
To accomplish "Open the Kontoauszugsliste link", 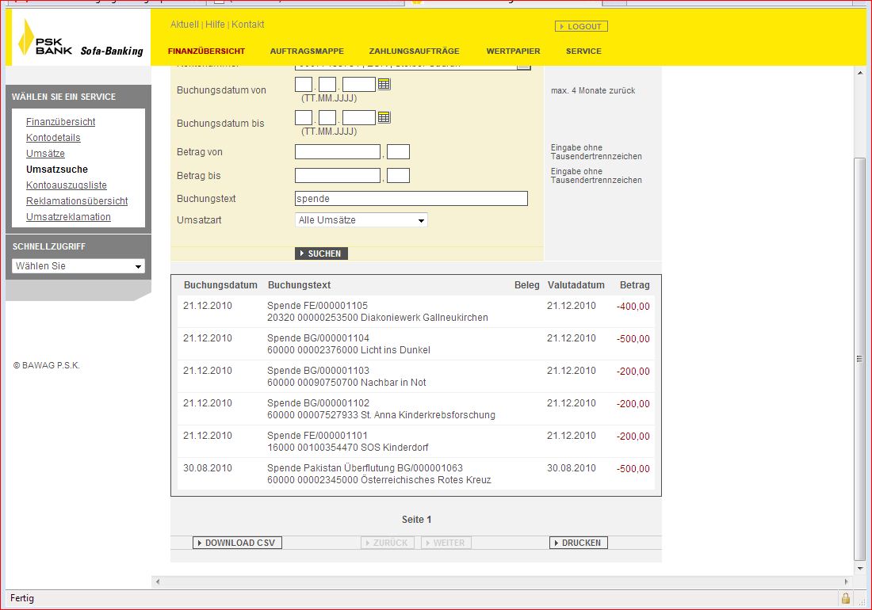I will (x=67, y=185).
